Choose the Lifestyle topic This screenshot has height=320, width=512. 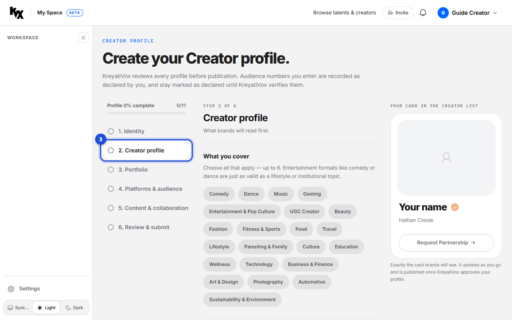click(x=219, y=247)
